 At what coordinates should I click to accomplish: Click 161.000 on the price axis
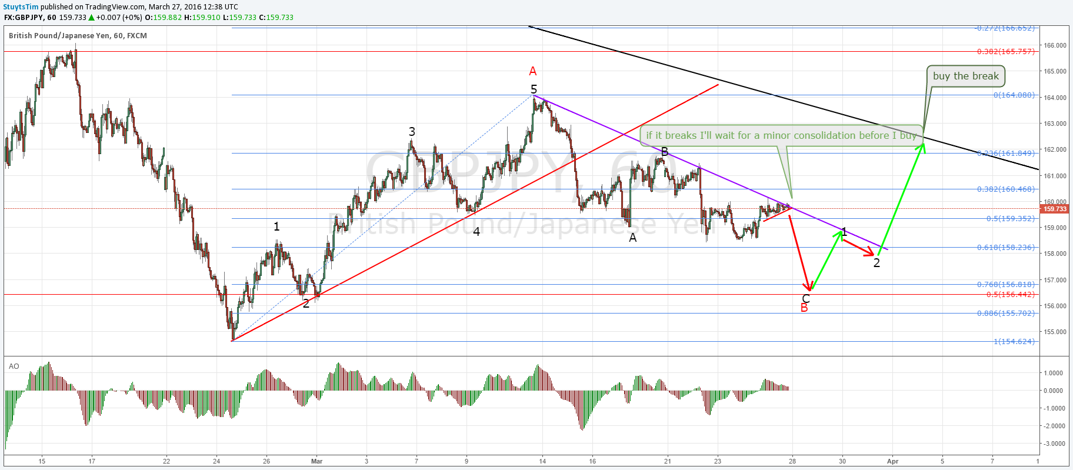pos(1055,176)
